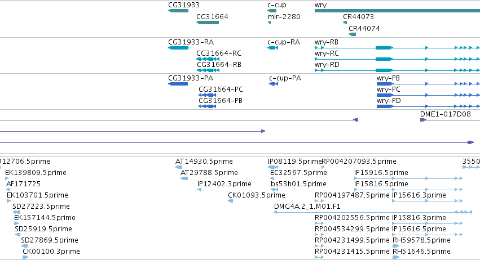
Task: Click the RP004231499.5prime EST label
Action: click(x=352, y=240)
